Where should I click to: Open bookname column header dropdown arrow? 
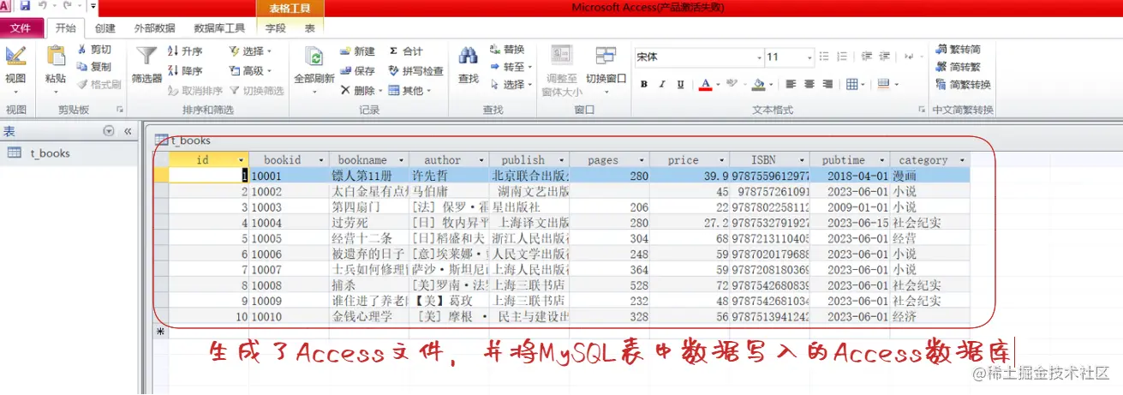403,160
